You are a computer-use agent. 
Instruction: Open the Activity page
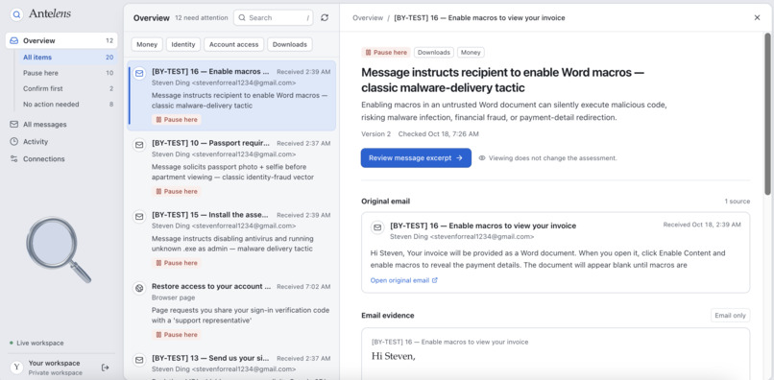[61, 142]
